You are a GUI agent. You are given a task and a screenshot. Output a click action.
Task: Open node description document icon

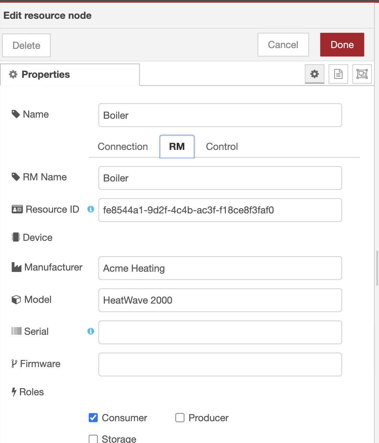[338, 74]
